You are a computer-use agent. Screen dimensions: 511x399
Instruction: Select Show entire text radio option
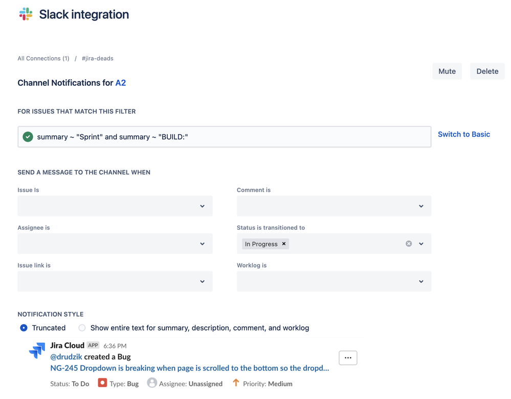click(x=82, y=328)
